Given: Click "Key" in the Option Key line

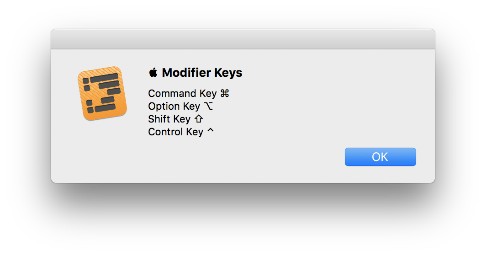Looking at the screenshot, I should click(x=191, y=107).
